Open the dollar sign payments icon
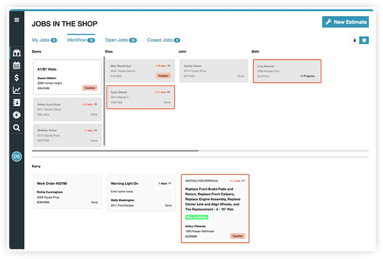The height and width of the screenshot is (259, 383). [x=17, y=78]
